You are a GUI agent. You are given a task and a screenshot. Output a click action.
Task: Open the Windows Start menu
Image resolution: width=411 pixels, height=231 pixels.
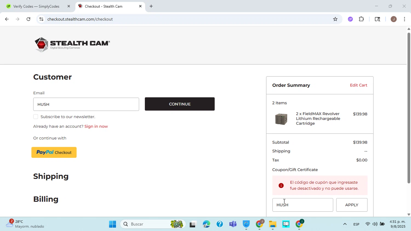(x=112, y=224)
